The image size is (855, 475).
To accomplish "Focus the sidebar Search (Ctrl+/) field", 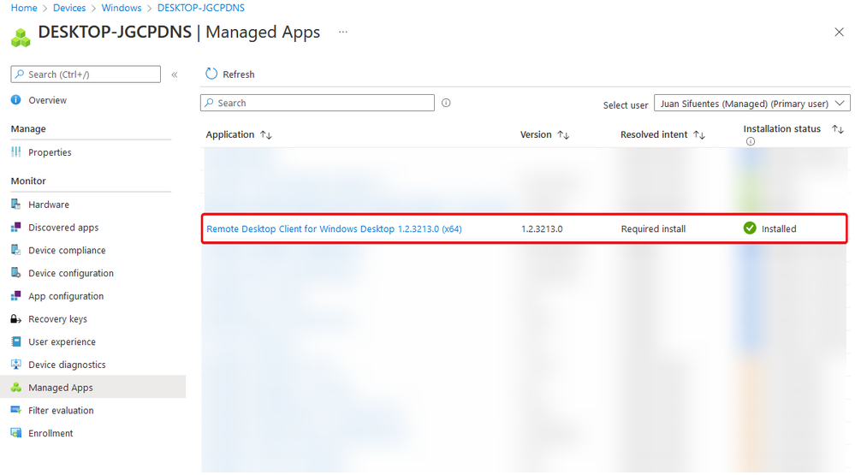I will coord(86,74).
